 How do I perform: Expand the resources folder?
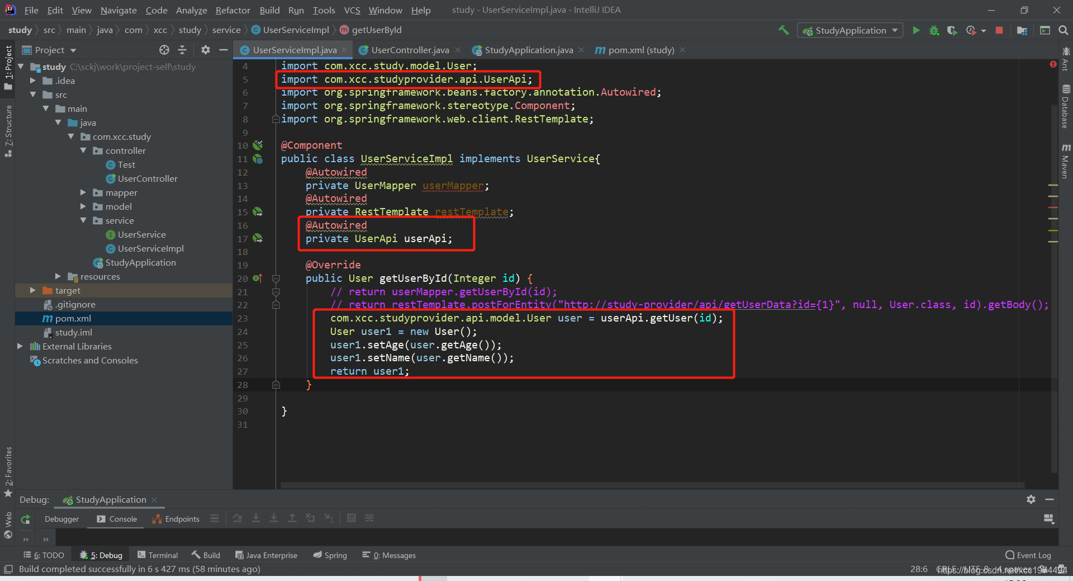tap(58, 276)
